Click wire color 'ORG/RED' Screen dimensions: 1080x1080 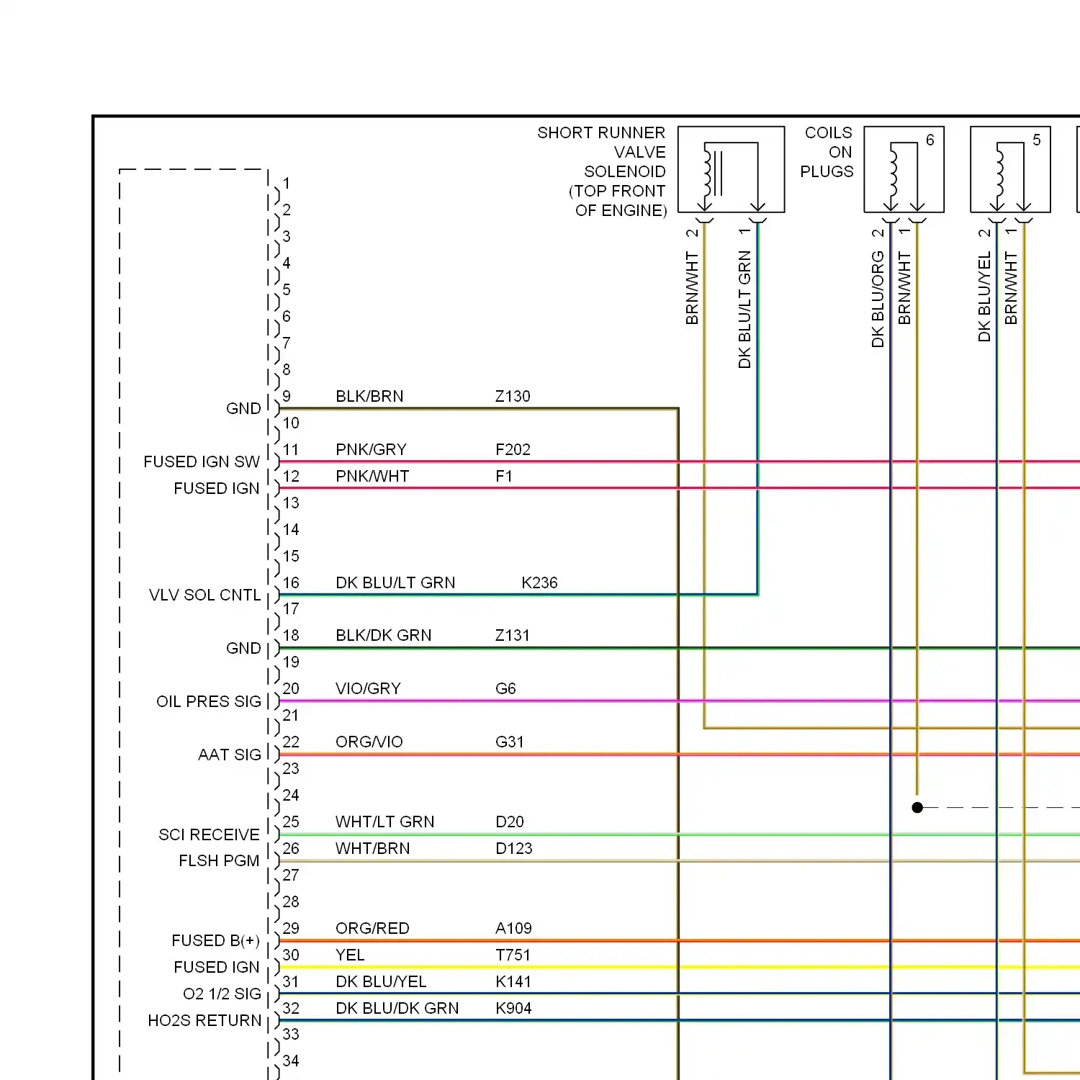(372, 928)
